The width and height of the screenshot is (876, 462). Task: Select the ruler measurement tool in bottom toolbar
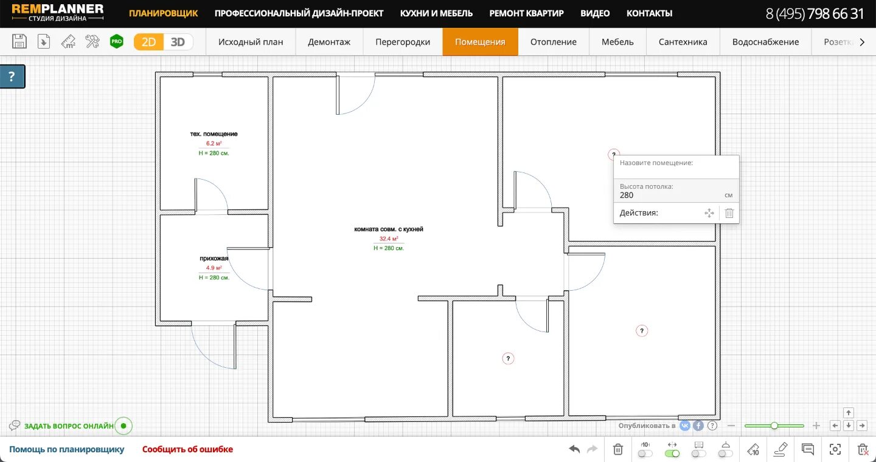tap(753, 449)
